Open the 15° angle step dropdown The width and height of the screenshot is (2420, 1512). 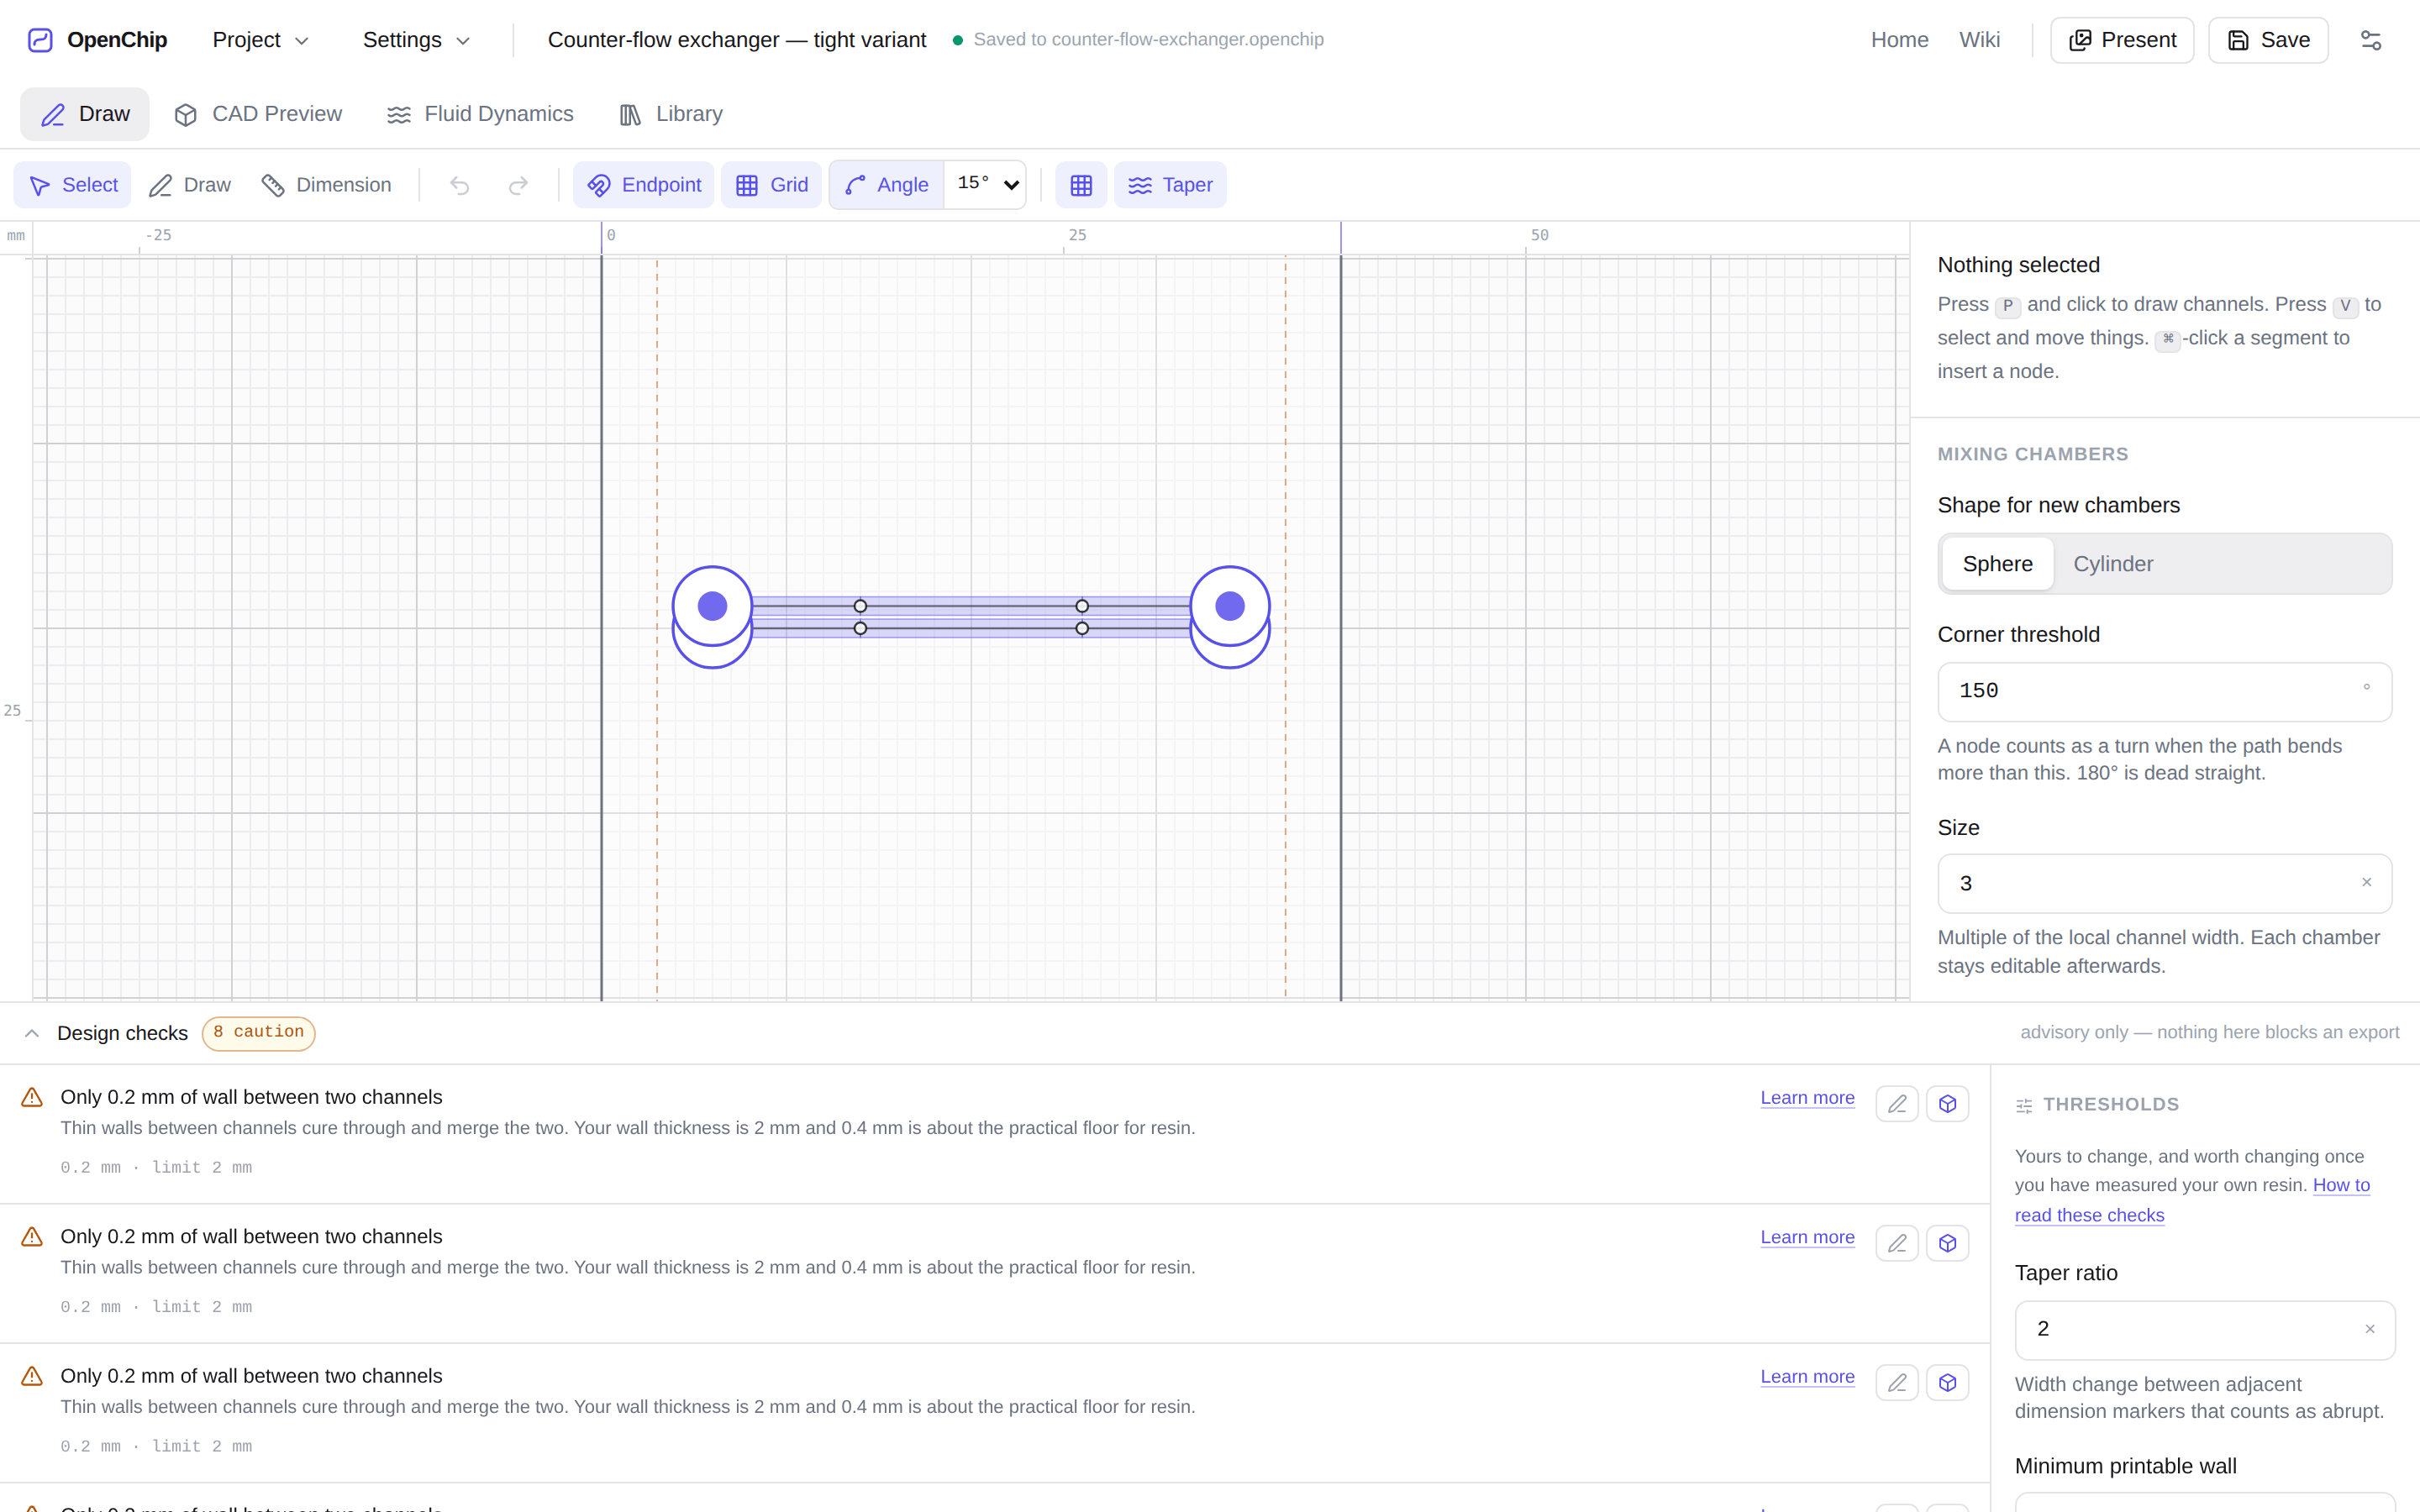[x=986, y=185]
